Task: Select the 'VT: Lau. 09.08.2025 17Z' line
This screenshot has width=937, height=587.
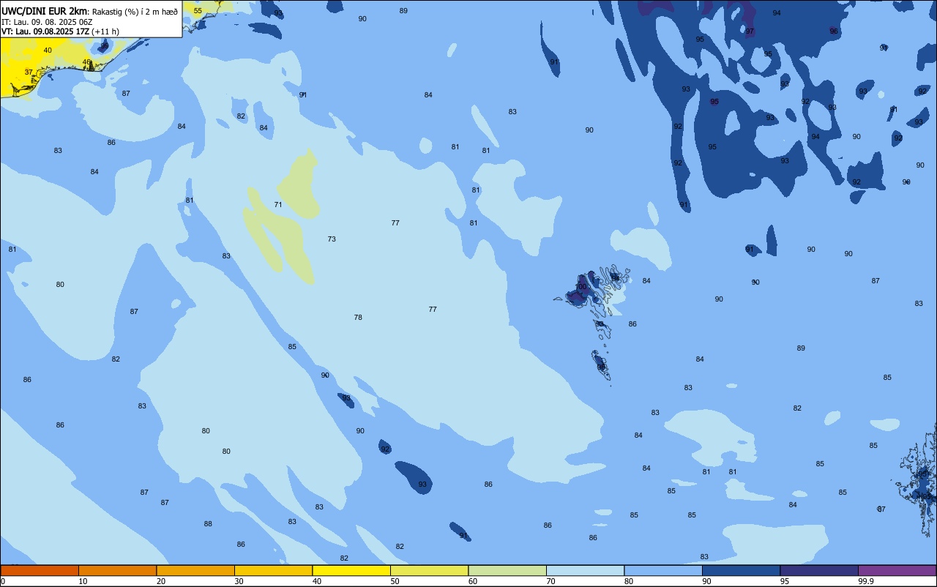Action: point(45,31)
